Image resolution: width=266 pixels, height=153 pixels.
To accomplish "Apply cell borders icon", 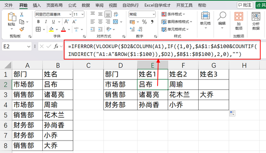I will click(38, 29).
